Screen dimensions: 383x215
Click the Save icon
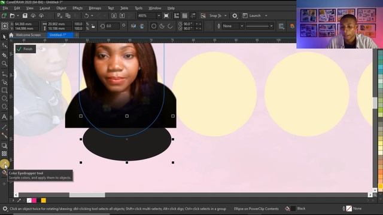[x=25, y=16]
